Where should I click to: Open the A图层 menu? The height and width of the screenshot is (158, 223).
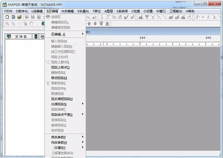pos(108,11)
